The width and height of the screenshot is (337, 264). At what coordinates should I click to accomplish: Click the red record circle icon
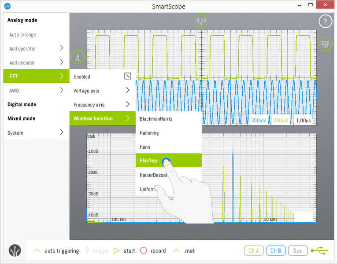(x=143, y=250)
